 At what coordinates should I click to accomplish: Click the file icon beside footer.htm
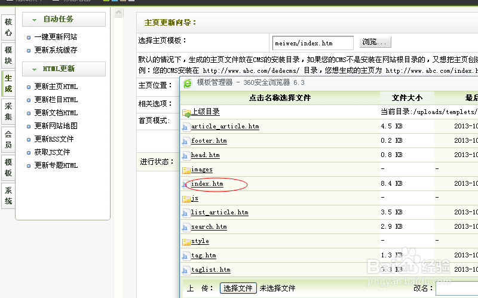click(185, 141)
